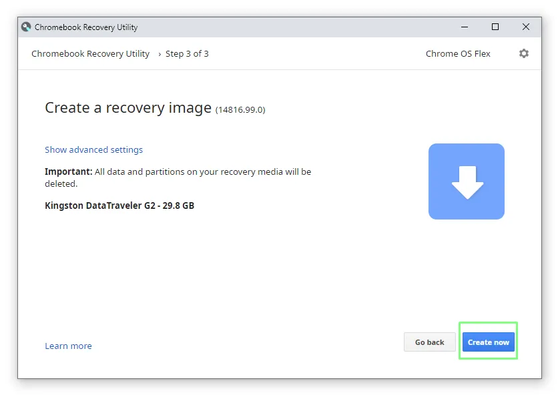Image resolution: width=558 pixels, height=403 pixels.
Task: Click the Create a recovery image heading
Action: coord(127,108)
